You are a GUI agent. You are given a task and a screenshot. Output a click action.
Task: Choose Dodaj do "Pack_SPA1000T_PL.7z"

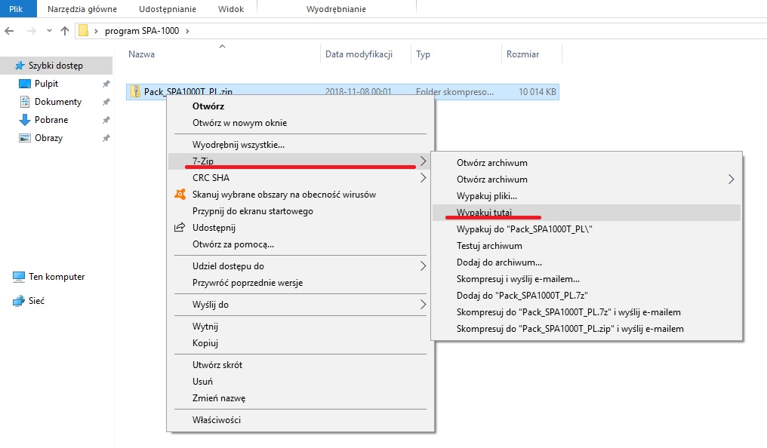522,296
